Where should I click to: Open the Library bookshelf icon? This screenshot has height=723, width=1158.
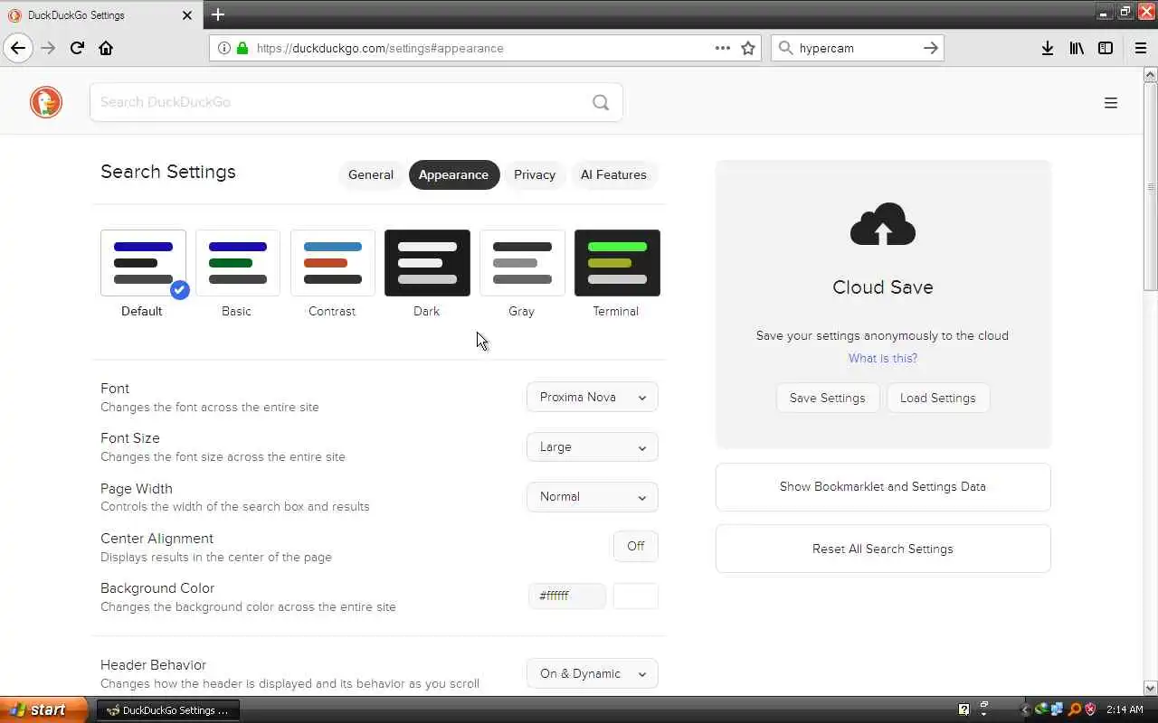1077,48
